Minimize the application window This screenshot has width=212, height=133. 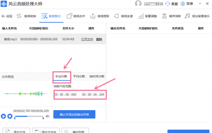point(200,4)
